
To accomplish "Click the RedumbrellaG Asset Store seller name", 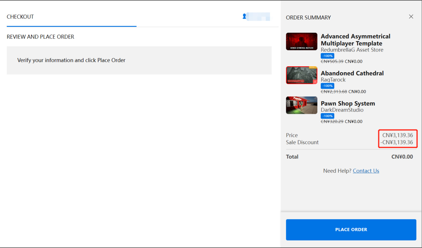I will tap(352, 50).
